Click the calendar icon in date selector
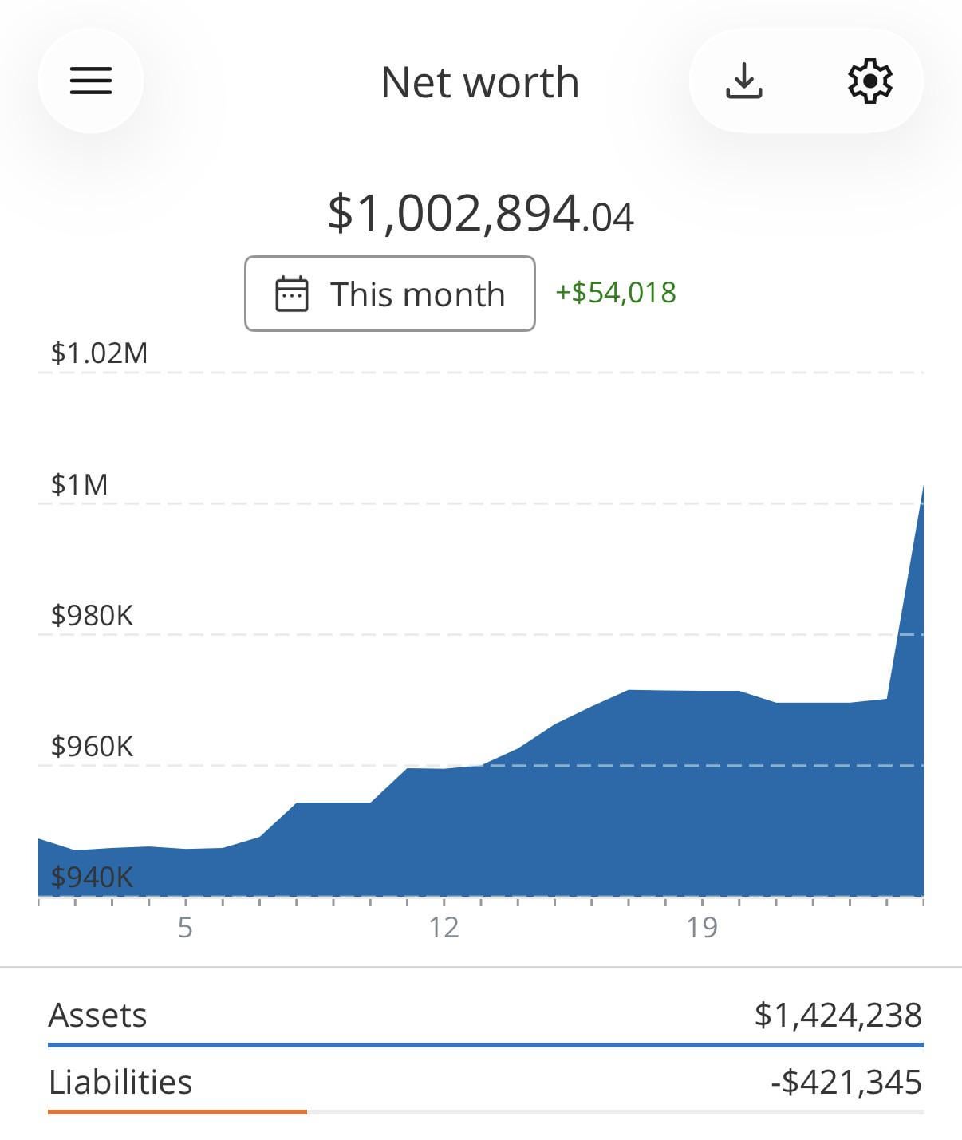The height and width of the screenshot is (1140, 962). tap(291, 294)
